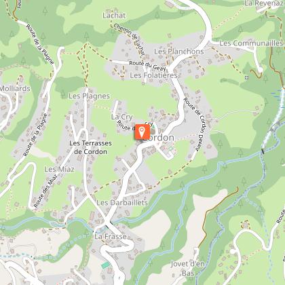Select the Lachat place label
Image resolution: width=285 pixels, height=285 pixels.
click(x=114, y=16)
